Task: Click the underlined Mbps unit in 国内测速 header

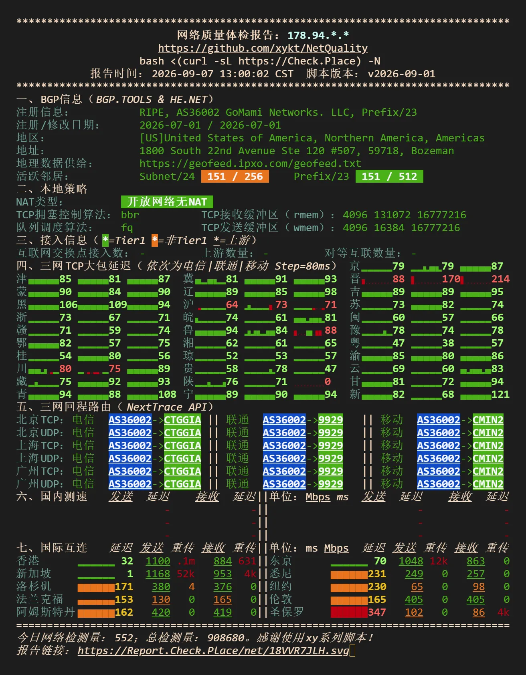Action: coord(318,497)
